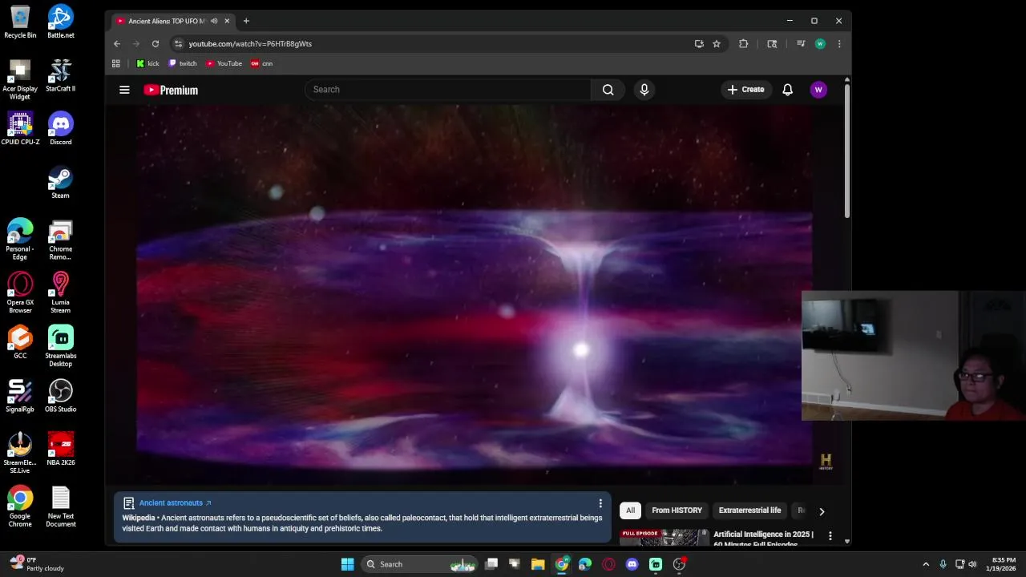Mute the tab via its speaker icon

pos(214,21)
